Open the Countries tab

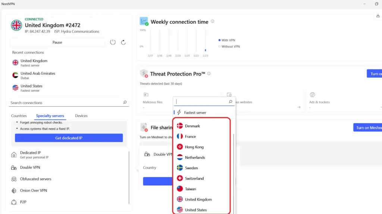pos(19,116)
